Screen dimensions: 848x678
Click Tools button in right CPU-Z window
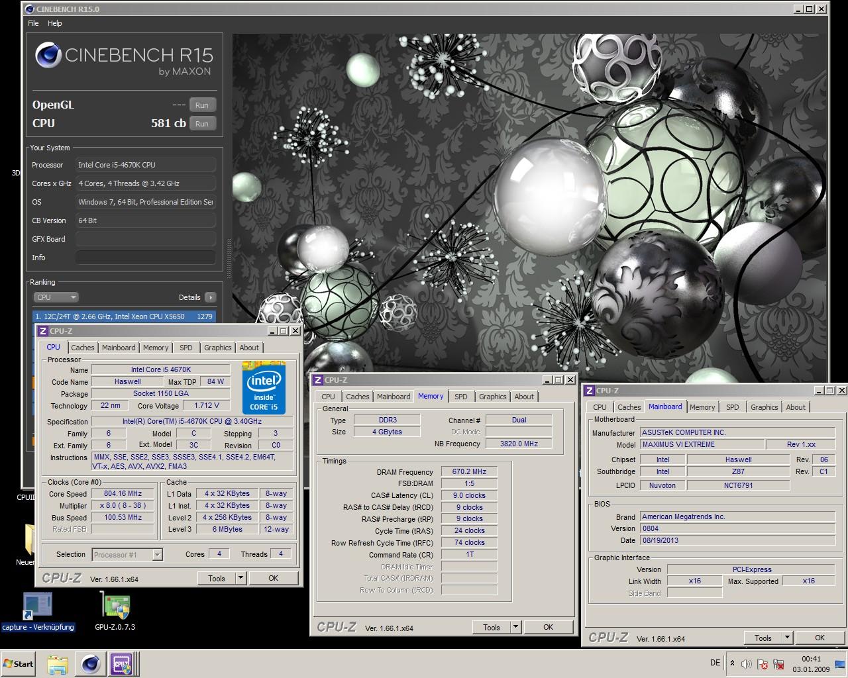763,638
